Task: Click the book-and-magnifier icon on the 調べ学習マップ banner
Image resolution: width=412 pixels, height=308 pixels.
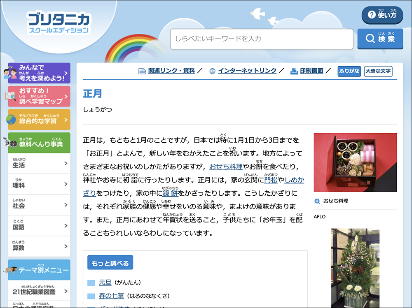Action: [11, 96]
